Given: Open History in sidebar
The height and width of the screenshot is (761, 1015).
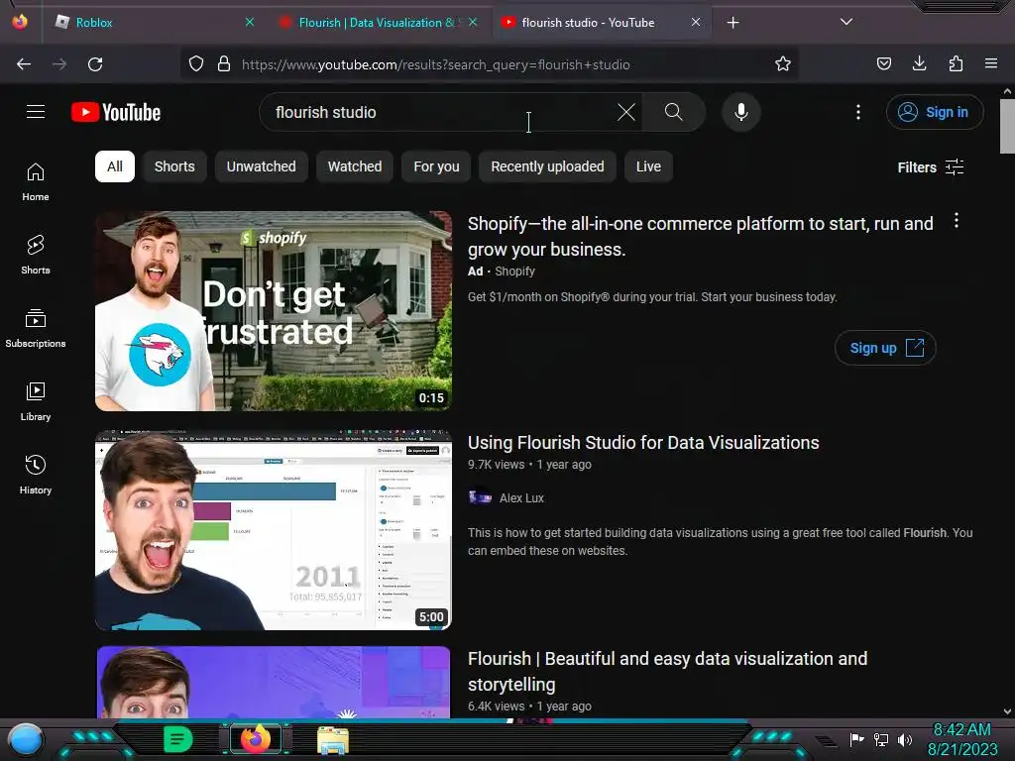Looking at the screenshot, I should tap(36, 475).
